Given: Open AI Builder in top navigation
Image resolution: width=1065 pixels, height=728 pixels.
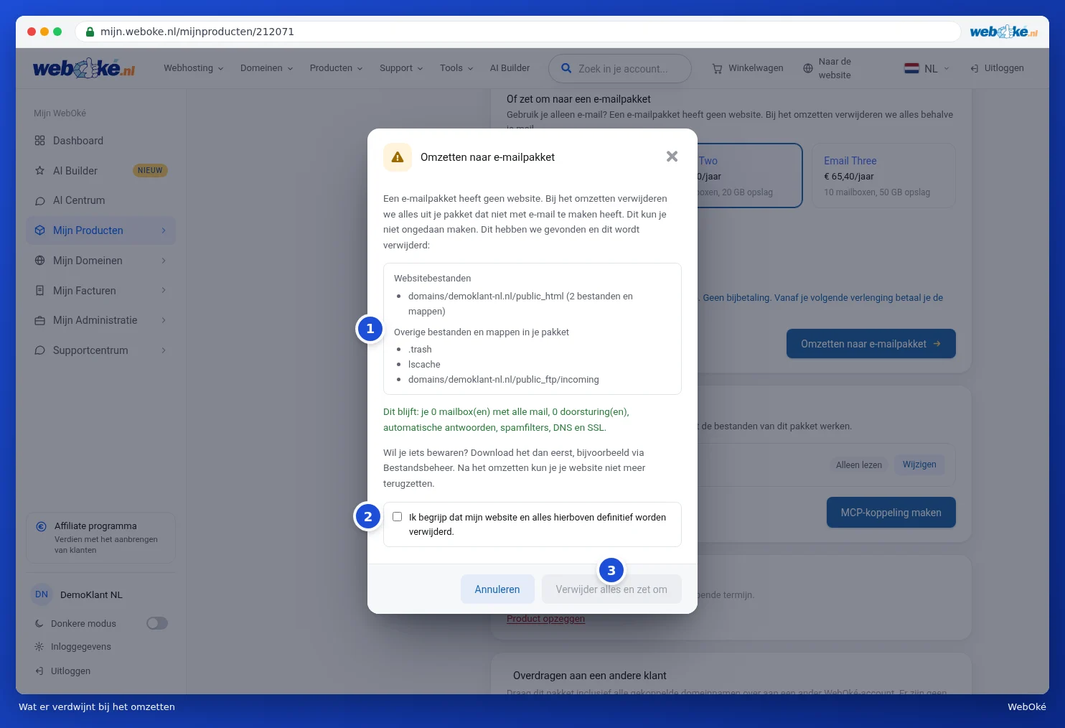Looking at the screenshot, I should [510, 68].
